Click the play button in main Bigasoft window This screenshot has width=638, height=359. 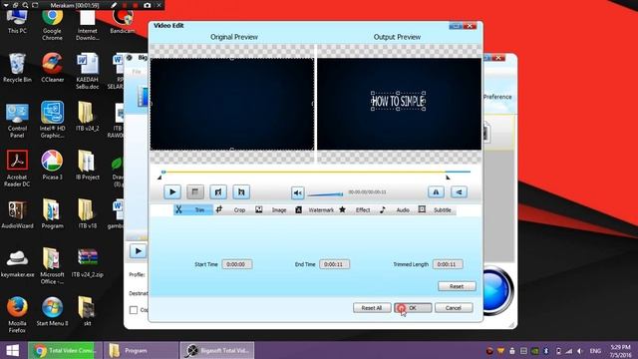(x=138, y=251)
